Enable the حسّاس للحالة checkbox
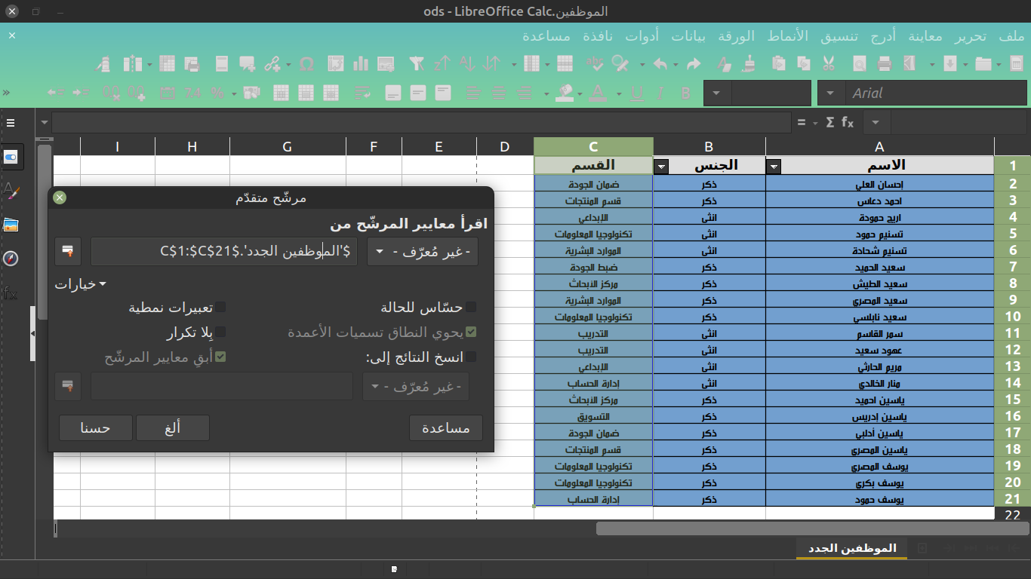The height and width of the screenshot is (579, 1031). [470, 307]
